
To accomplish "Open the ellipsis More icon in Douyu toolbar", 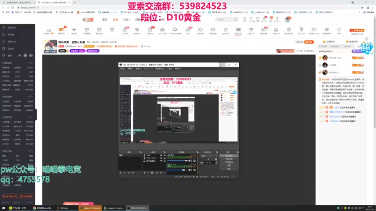I will pyautogui.click(x=339, y=30).
